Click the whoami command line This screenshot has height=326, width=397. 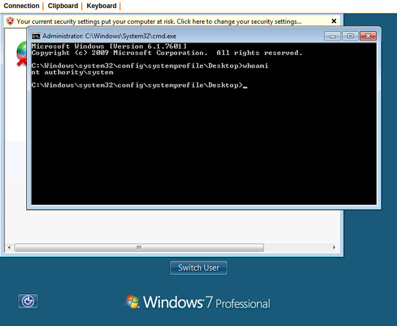tap(150, 66)
